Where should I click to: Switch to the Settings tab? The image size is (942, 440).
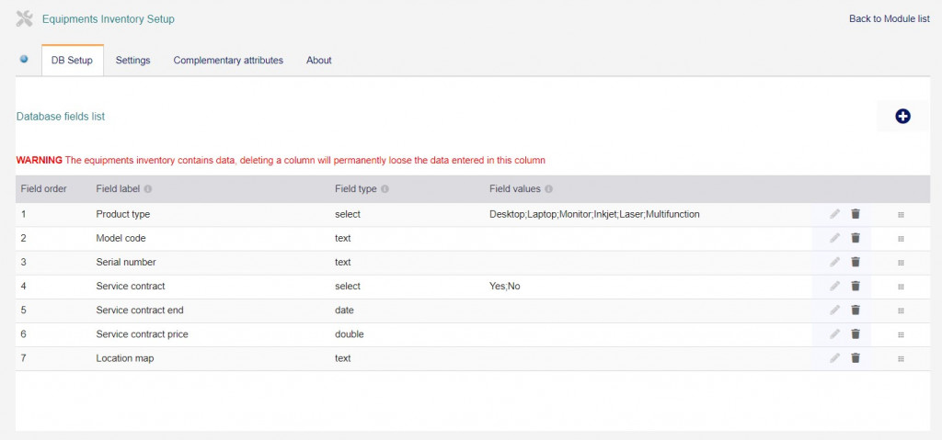click(x=132, y=61)
